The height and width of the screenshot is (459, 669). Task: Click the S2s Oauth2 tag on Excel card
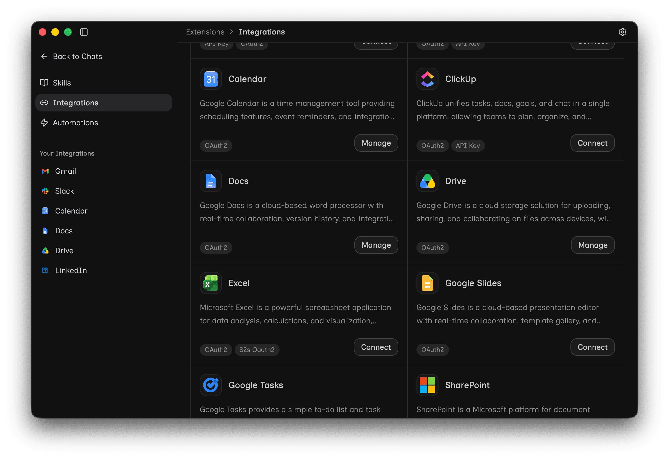tap(257, 350)
